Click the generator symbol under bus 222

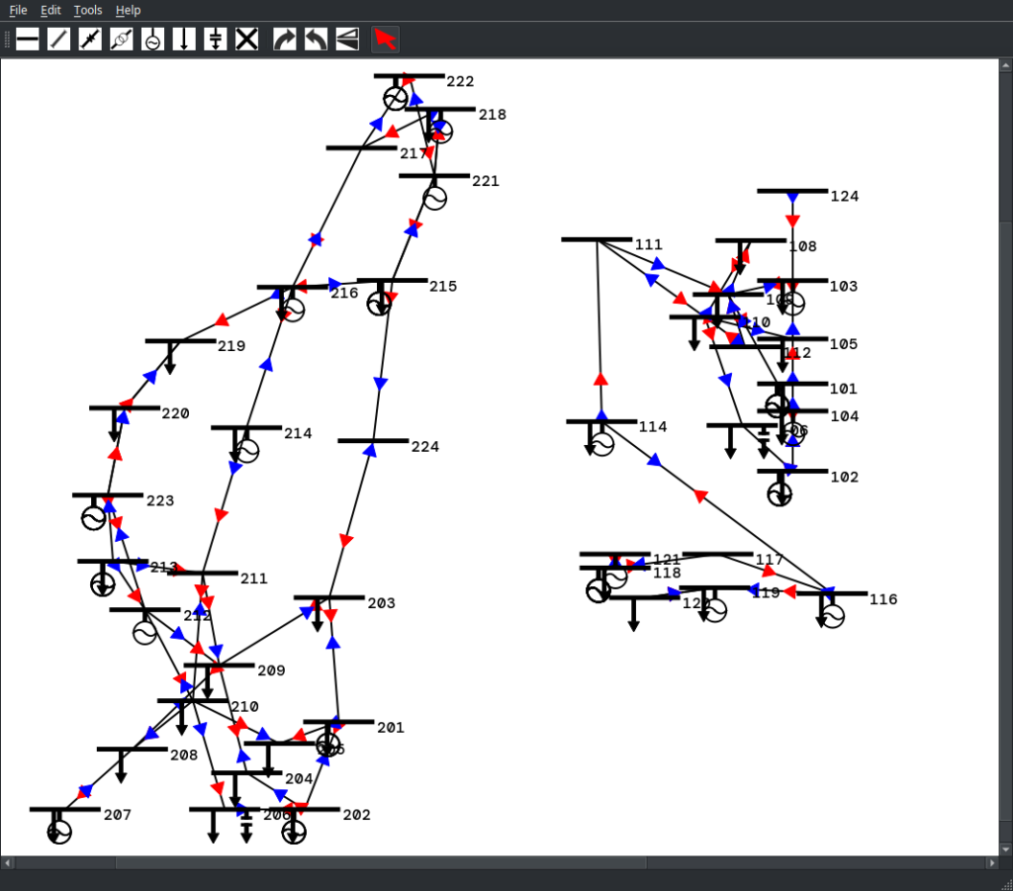click(396, 99)
